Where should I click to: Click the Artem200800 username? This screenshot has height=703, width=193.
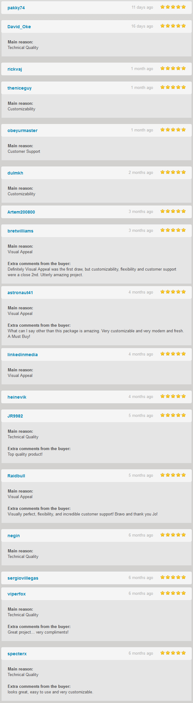tap(21, 212)
